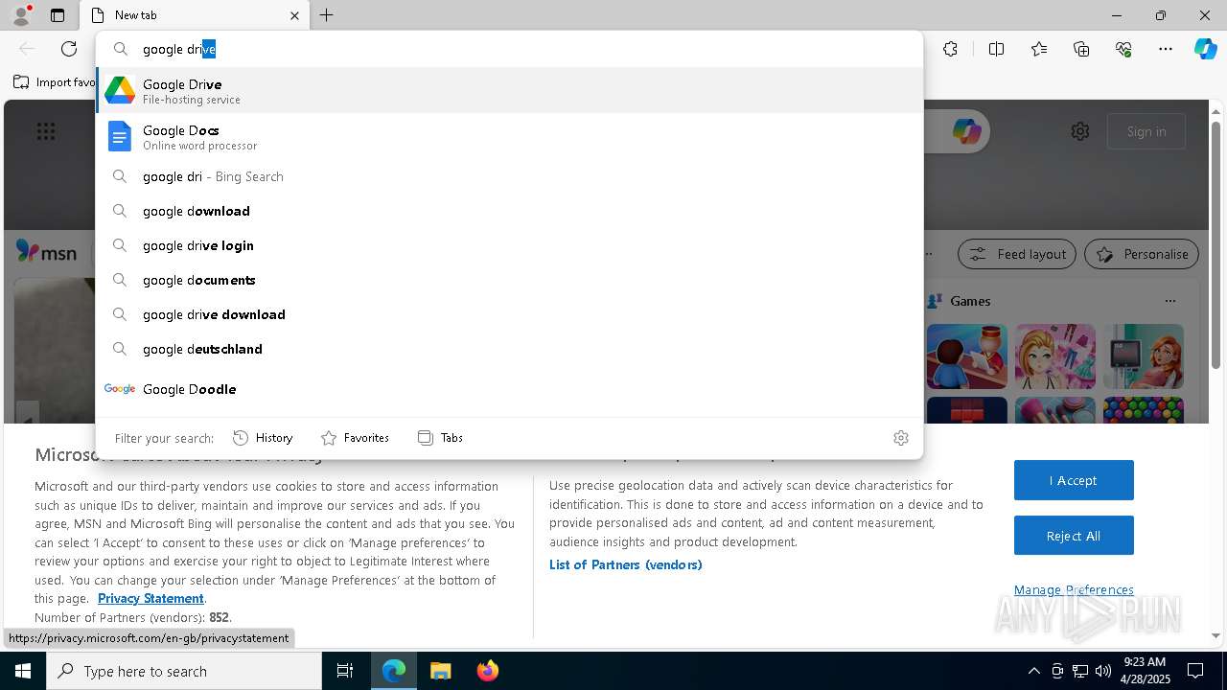The height and width of the screenshot is (690, 1227).
Task: Choose 'google drive login' suggestion
Action: tap(509, 245)
